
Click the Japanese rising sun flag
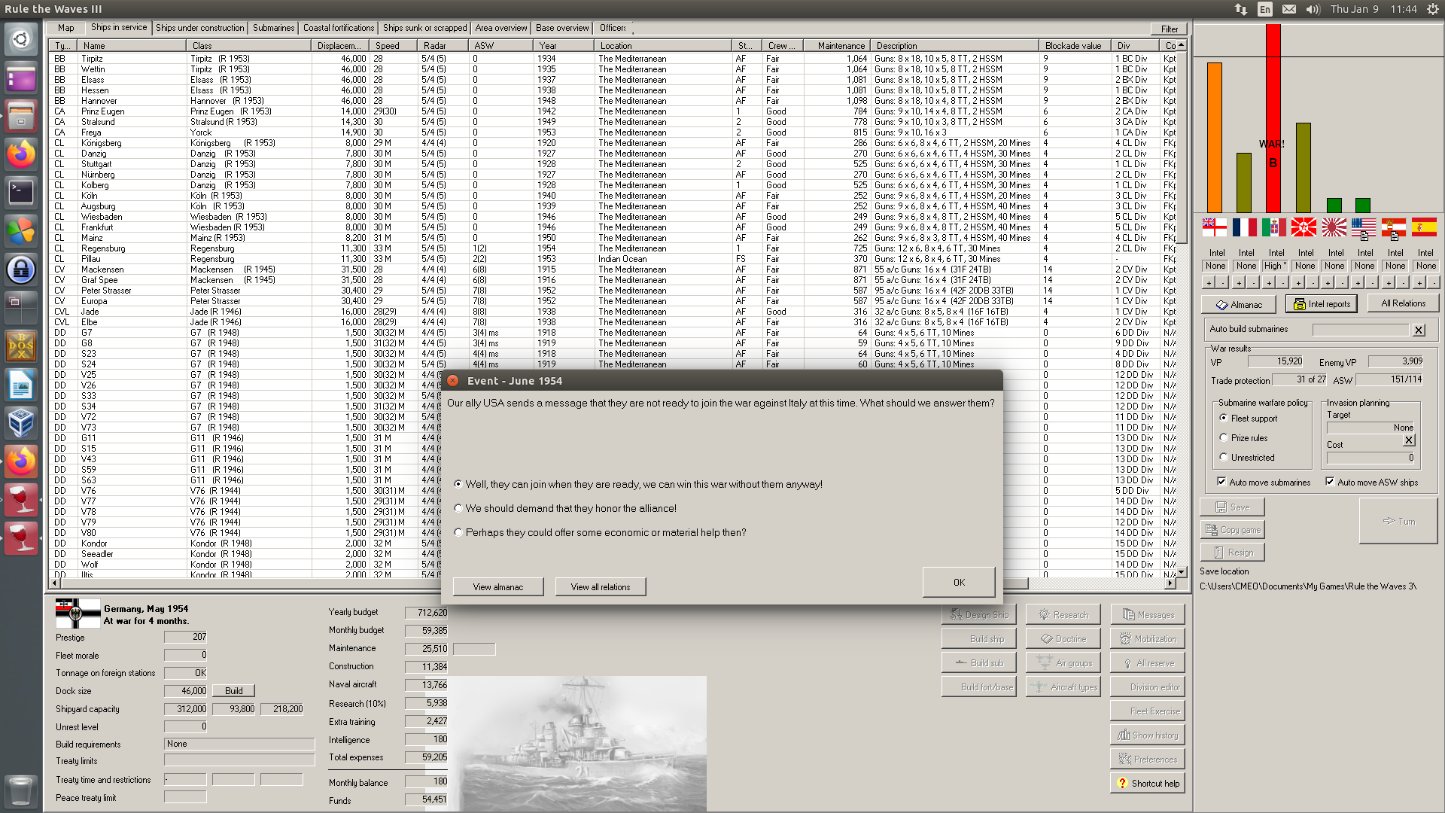pos(1334,227)
